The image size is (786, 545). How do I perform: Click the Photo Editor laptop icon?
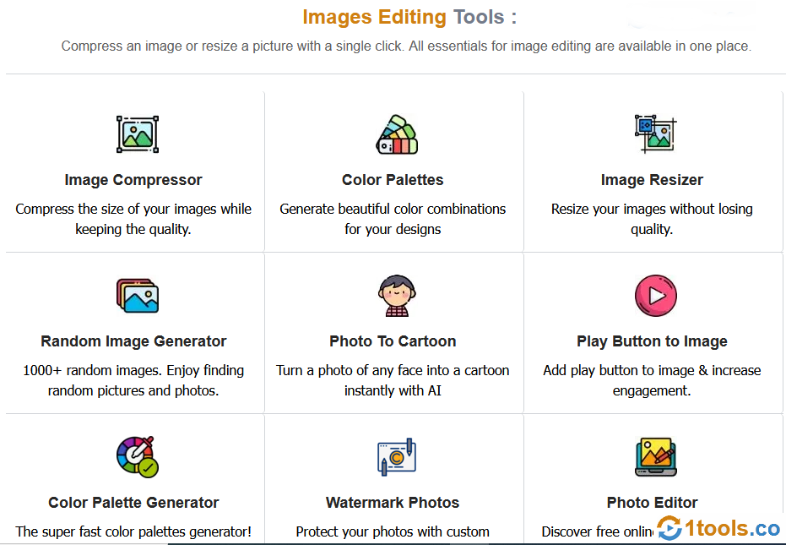click(x=655, y=456)
